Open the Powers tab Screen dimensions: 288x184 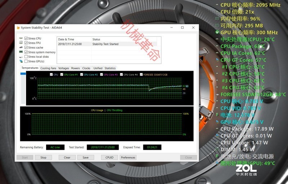click(x=76, y=68)
